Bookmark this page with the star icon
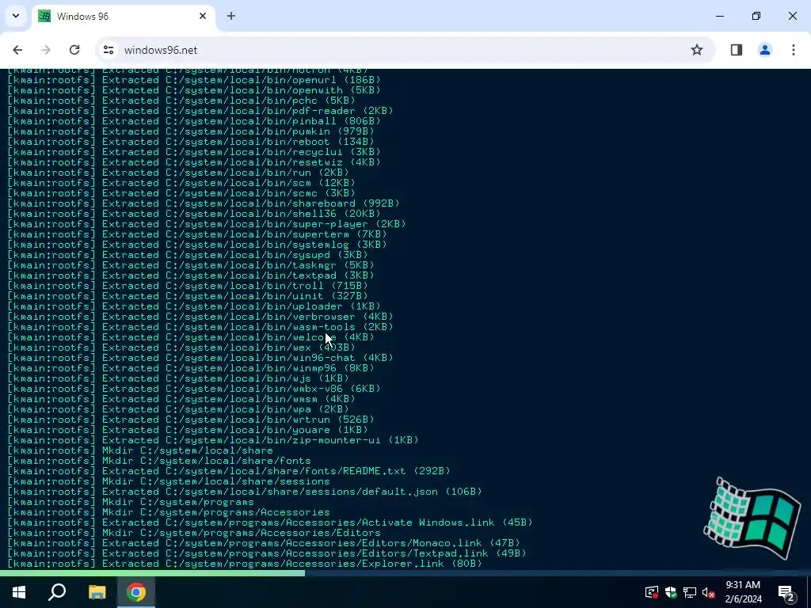Image resolution: width=811 pixels, height=608 pixels. click(697, 50)
